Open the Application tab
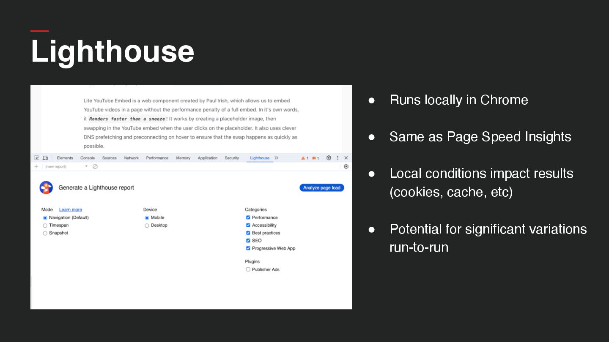Image resolution: width=609 pixels, height=342 pixels. 207,158
